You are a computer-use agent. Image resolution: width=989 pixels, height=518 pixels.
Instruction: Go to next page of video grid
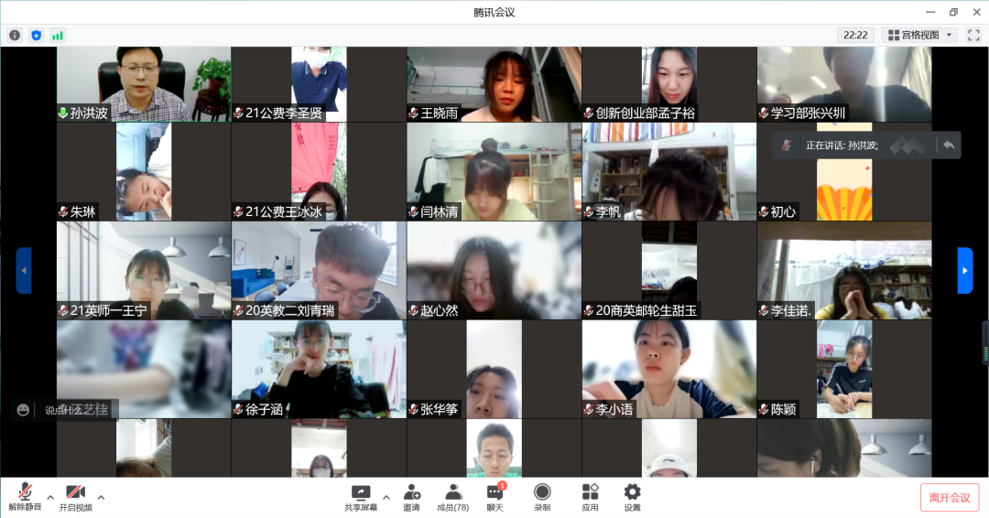[x=965, y=270]
